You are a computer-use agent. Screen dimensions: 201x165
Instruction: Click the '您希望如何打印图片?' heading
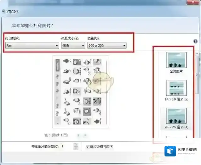pyautogui.click(x=32, y=25)
